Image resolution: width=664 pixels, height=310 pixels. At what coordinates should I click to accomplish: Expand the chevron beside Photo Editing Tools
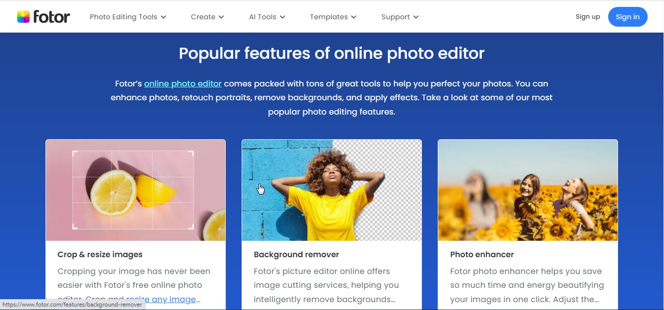(x=164, y=17)
